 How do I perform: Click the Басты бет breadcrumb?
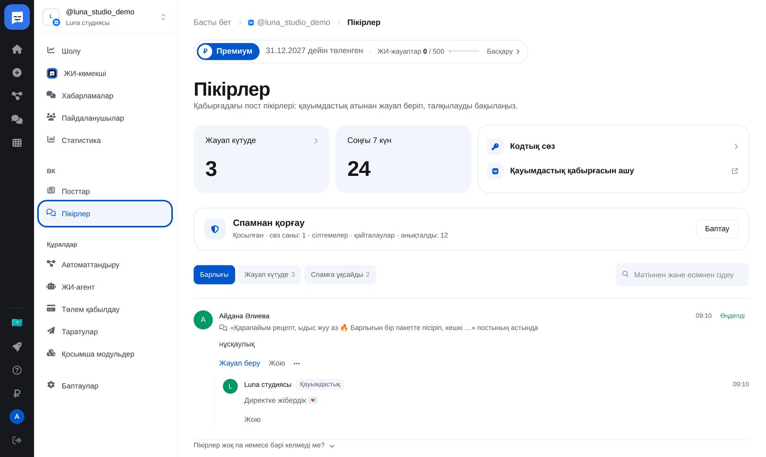click(x=212, y=22)
